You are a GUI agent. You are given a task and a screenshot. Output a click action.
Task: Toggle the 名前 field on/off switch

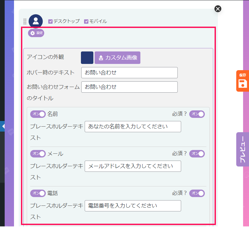click(38, 114)
